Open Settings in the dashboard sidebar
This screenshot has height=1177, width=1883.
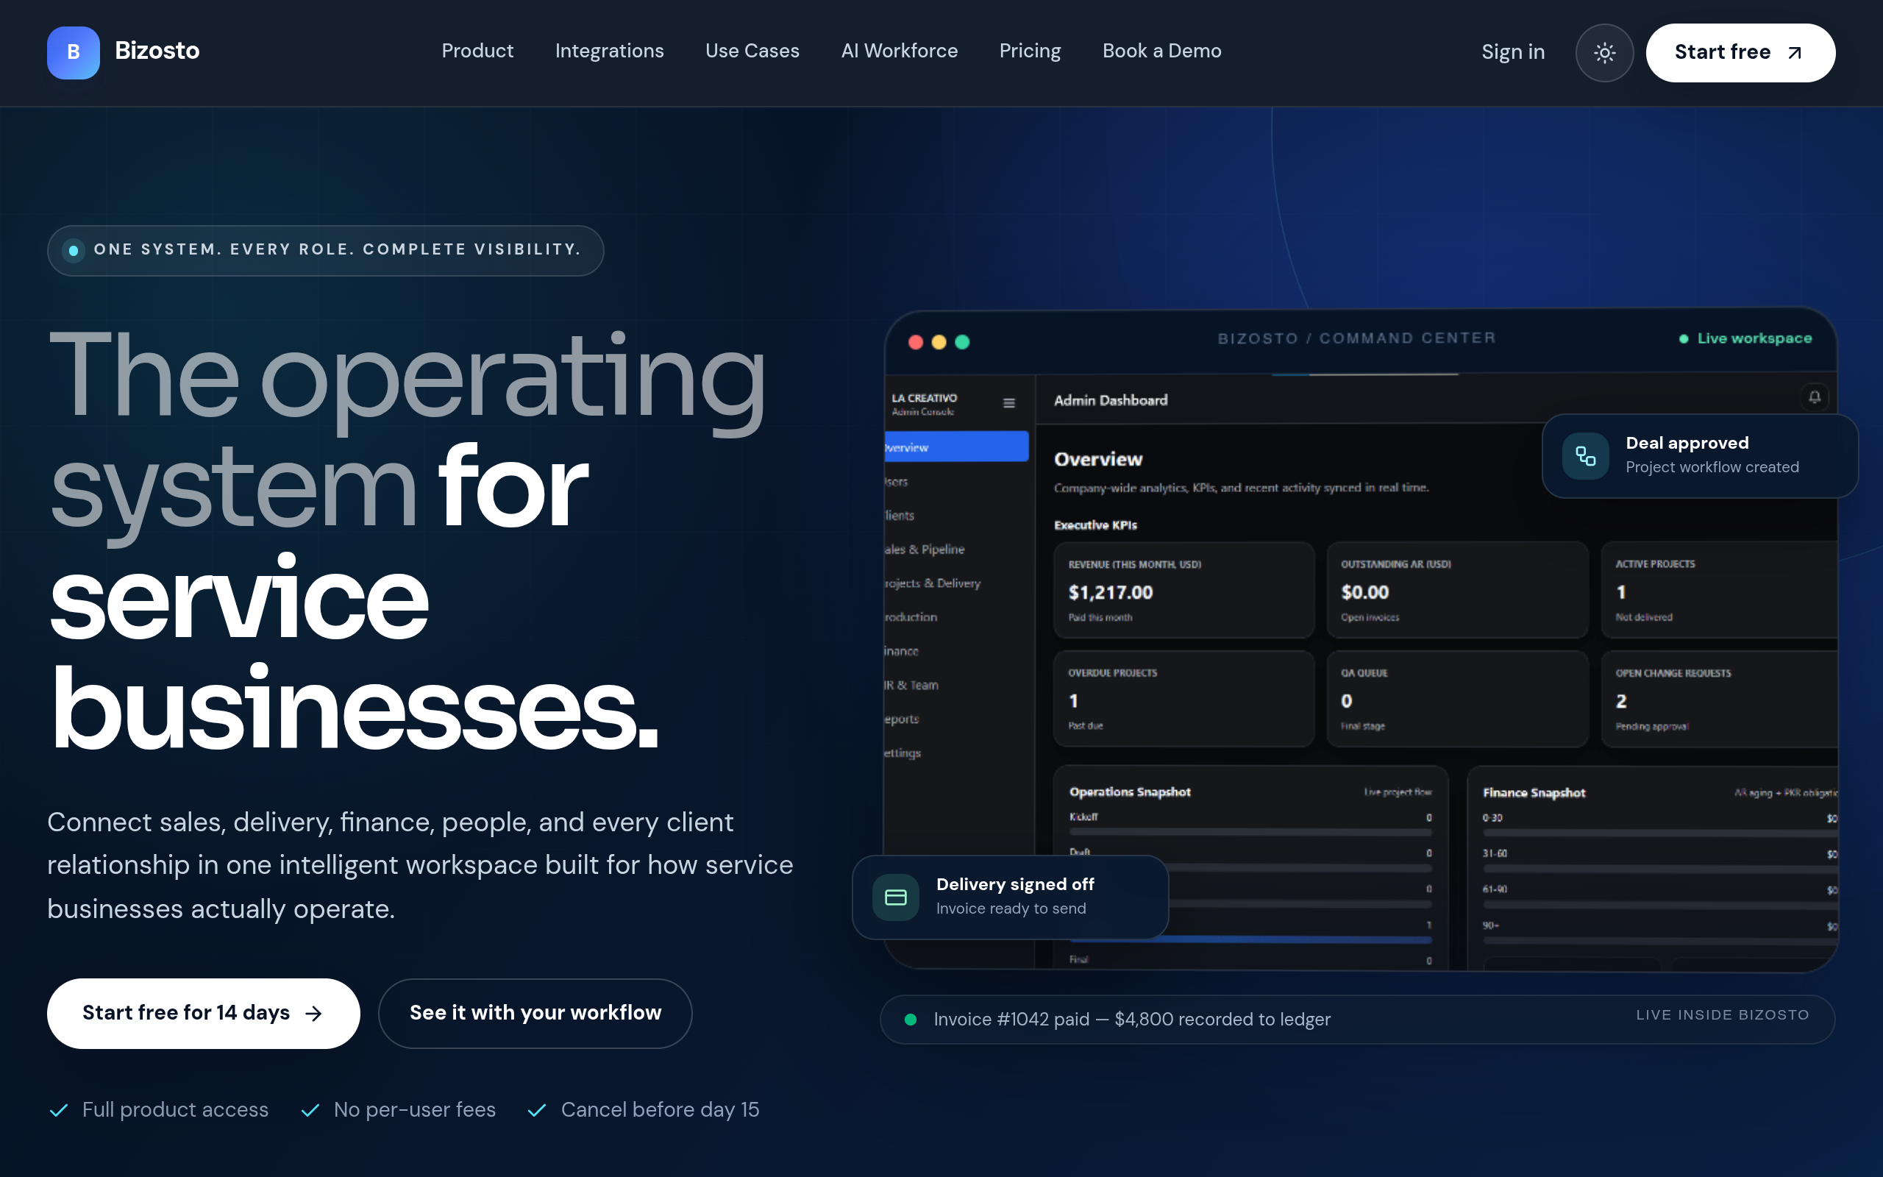coord(903,753)
